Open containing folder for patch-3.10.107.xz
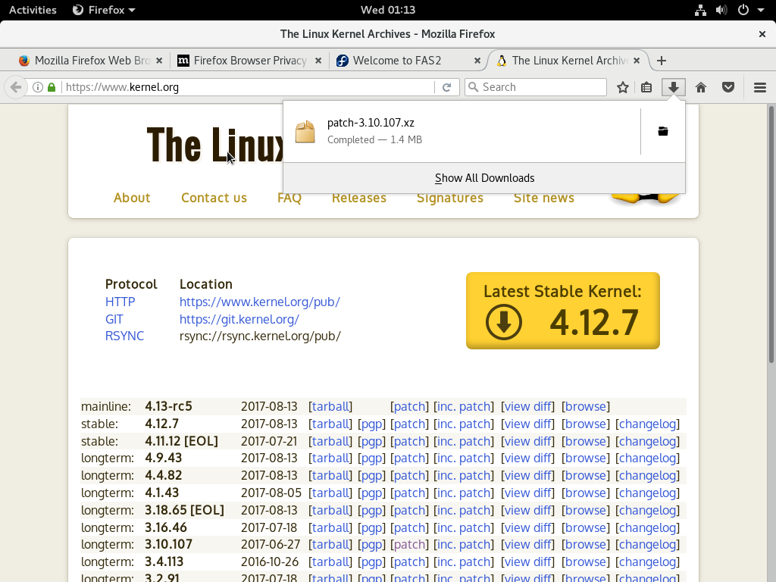The height and width of the screenshot is (582, 776). [x=663, y=131]
